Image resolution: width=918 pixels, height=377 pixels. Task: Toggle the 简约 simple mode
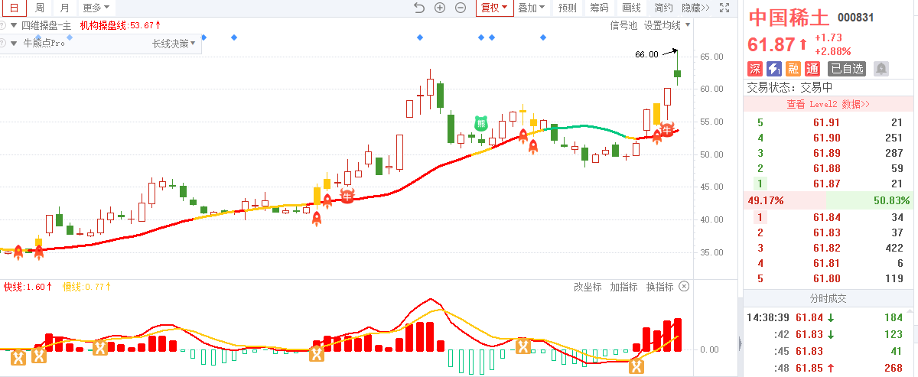tap(663, 8)
